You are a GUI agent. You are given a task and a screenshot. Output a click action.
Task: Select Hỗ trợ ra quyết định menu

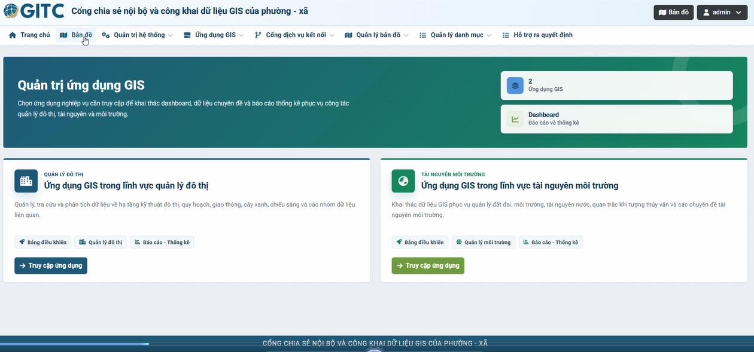537,35
